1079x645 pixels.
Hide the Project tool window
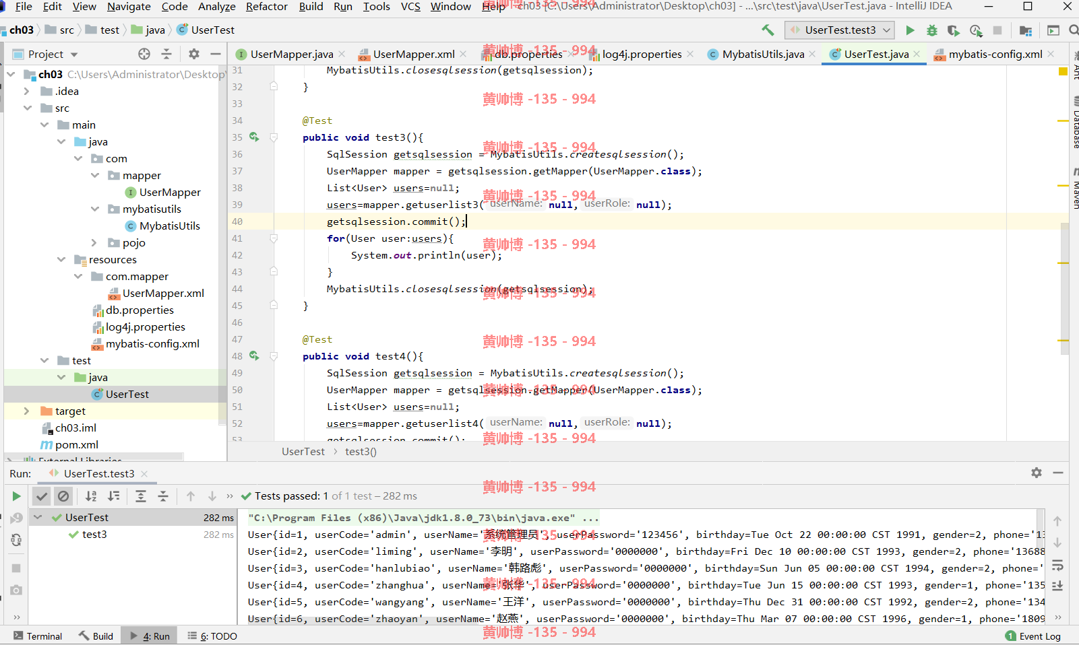click(216, 54)
